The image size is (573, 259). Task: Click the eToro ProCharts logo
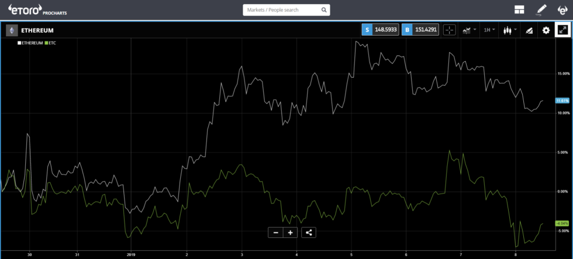click(33, 9)
